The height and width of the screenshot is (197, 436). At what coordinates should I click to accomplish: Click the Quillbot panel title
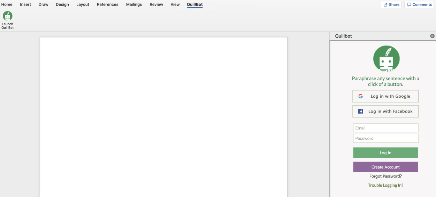[343, 36]
